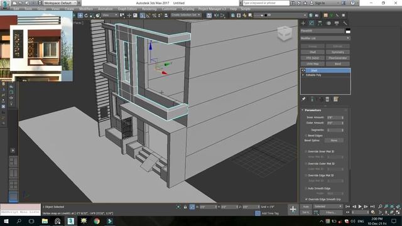Enable Auto Smooth Edge checkbox
This screenshot has width=402, height=226.
tap(306, 188)
